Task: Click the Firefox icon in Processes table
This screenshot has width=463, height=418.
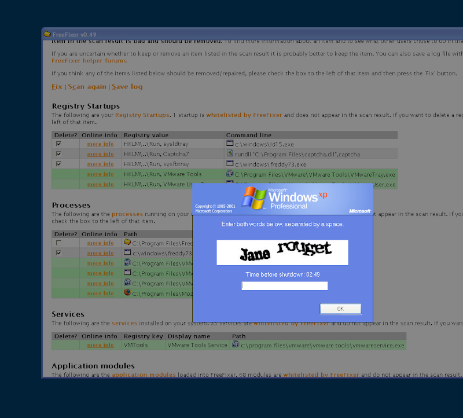Action: click(127, 292)
